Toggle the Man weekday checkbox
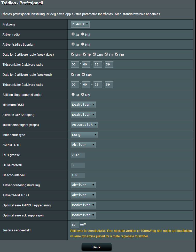 click(x=73, y=54)
